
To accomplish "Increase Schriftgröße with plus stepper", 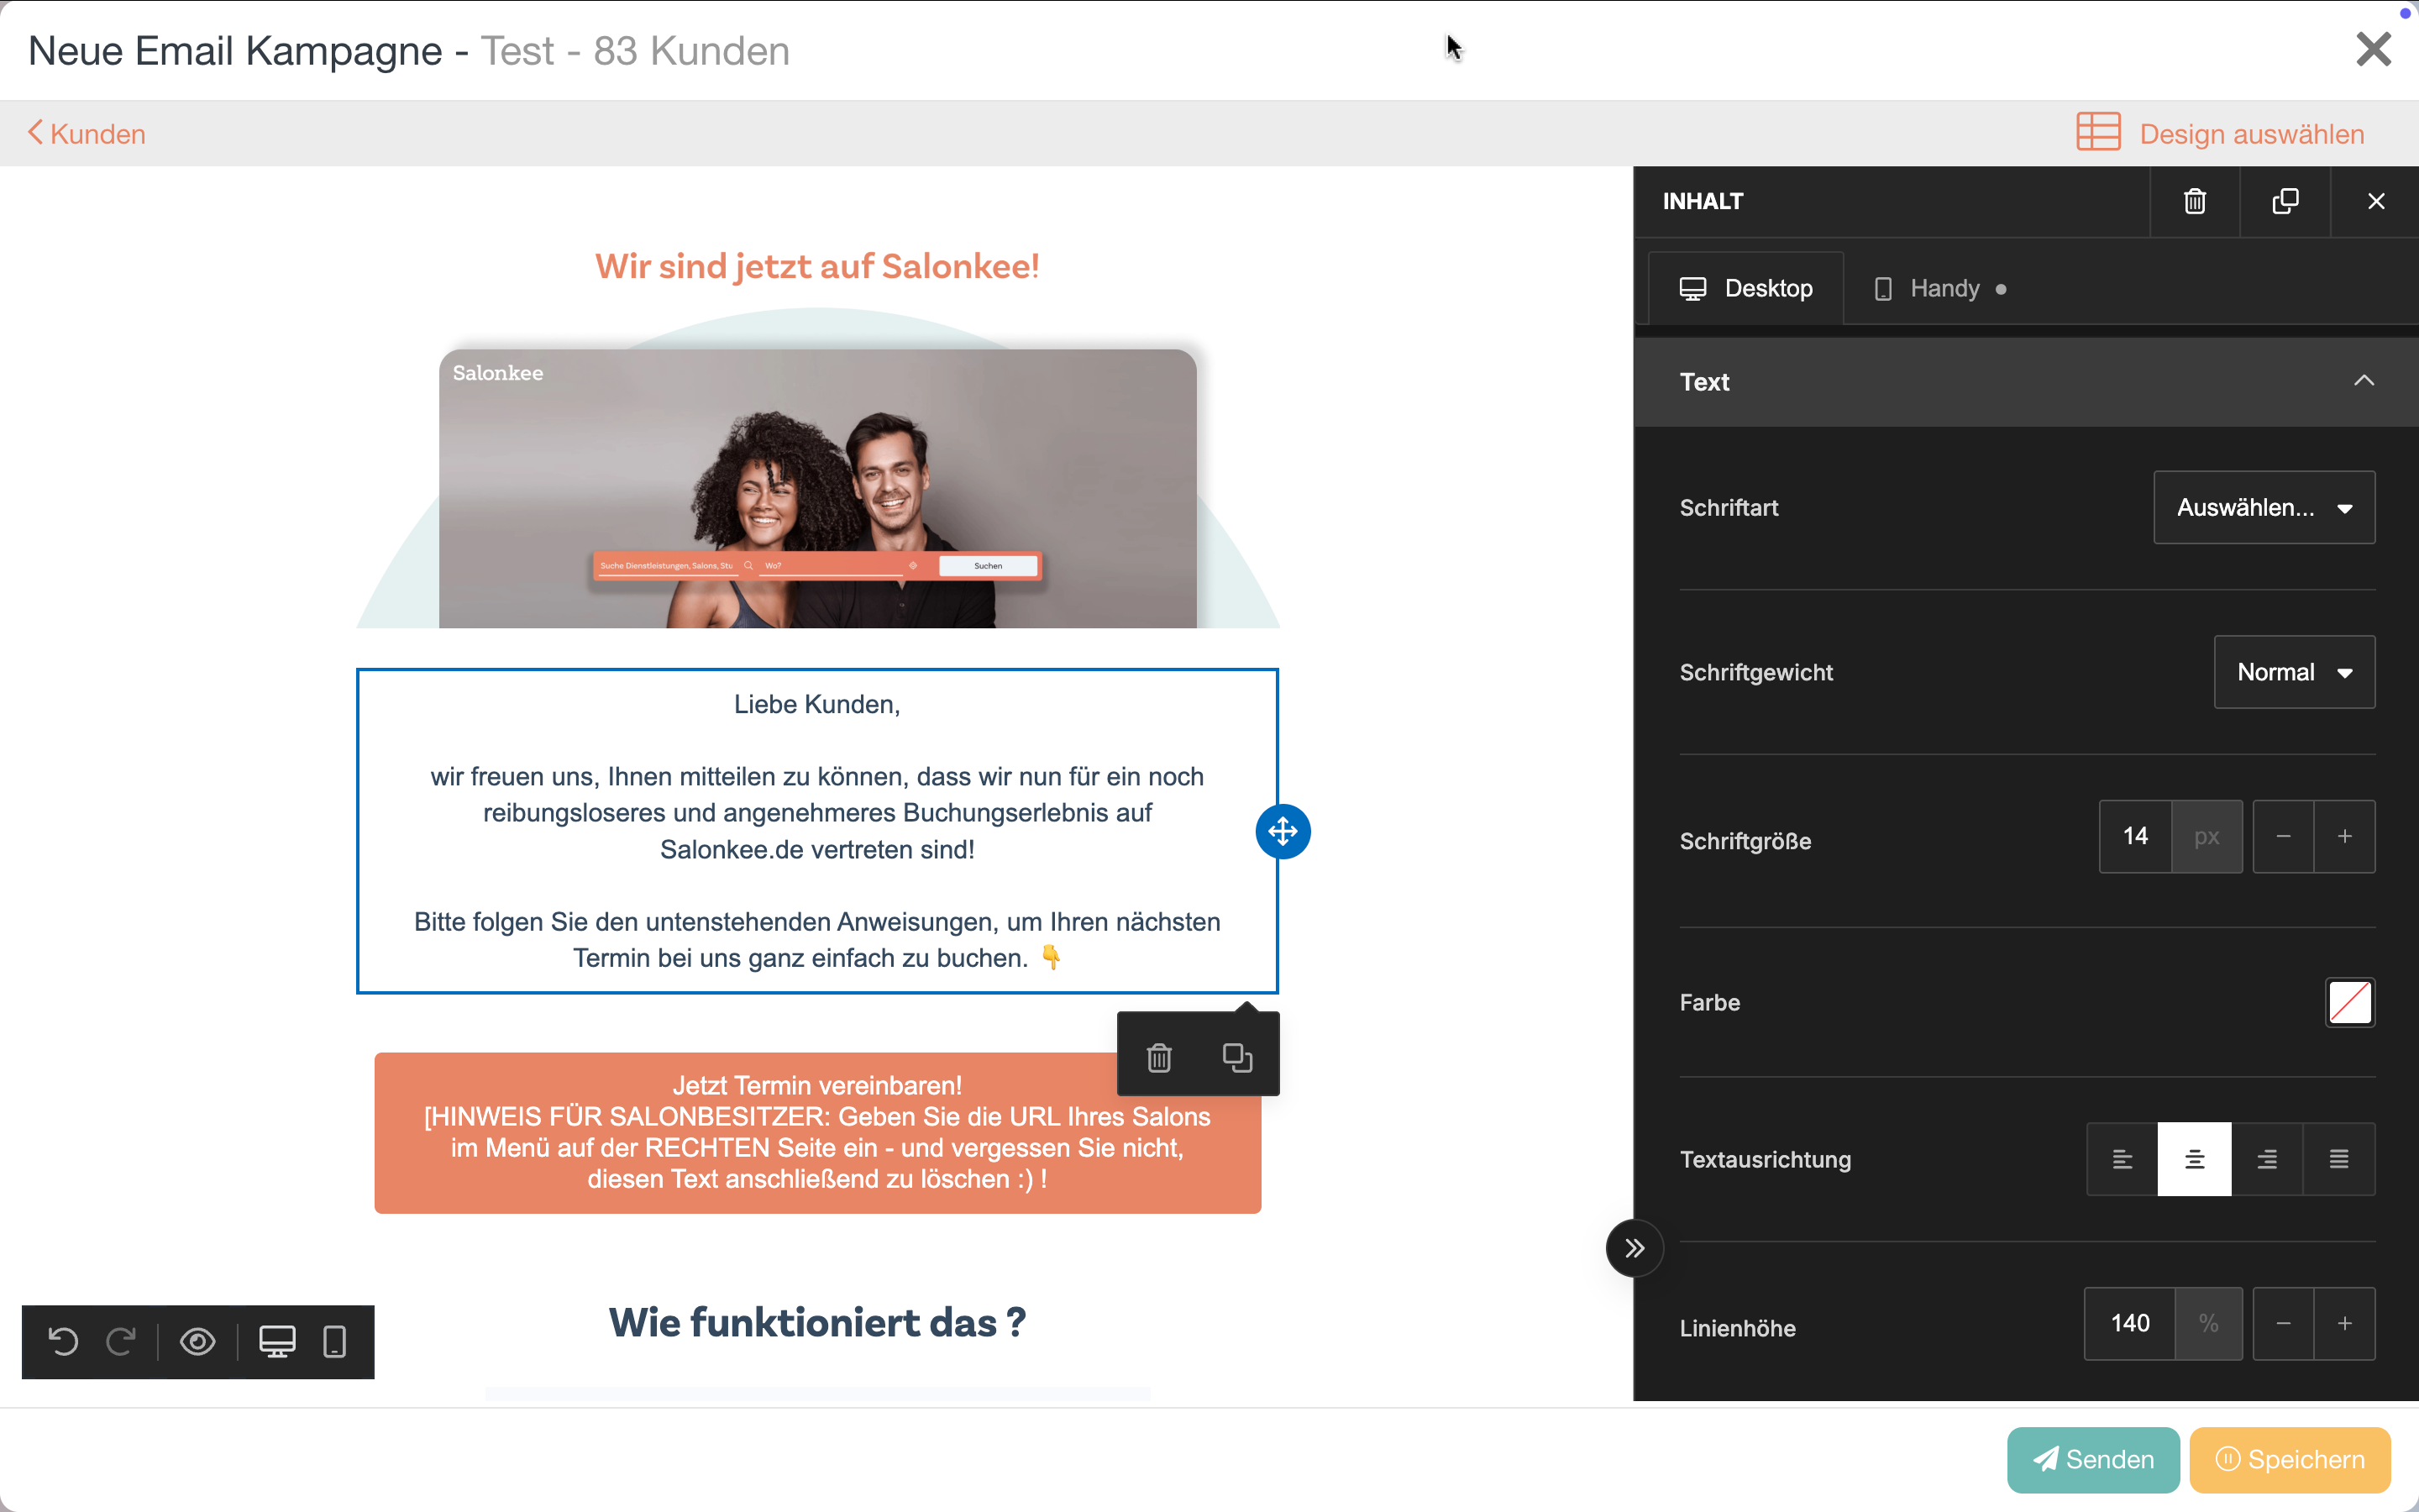I will (2344, 836).
